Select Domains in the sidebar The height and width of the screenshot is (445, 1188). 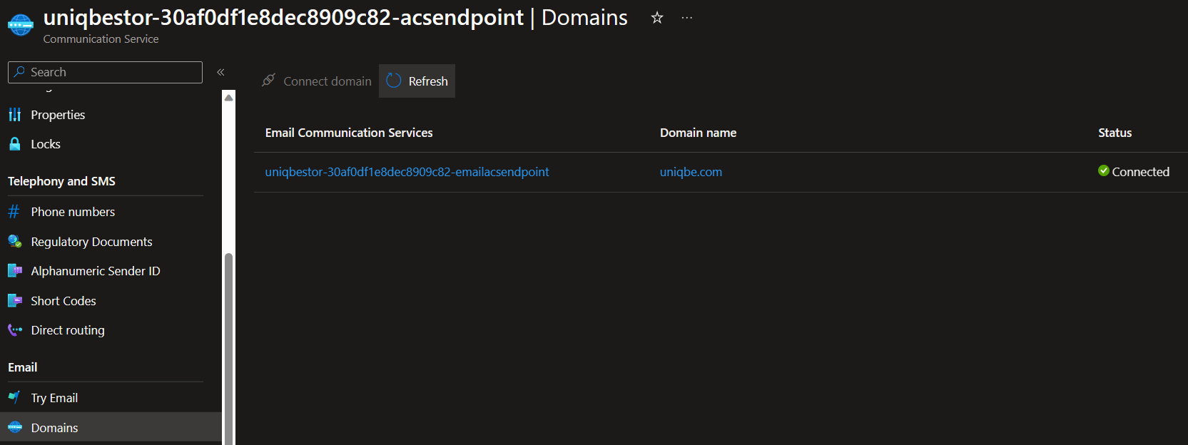[x=111, y=427]
